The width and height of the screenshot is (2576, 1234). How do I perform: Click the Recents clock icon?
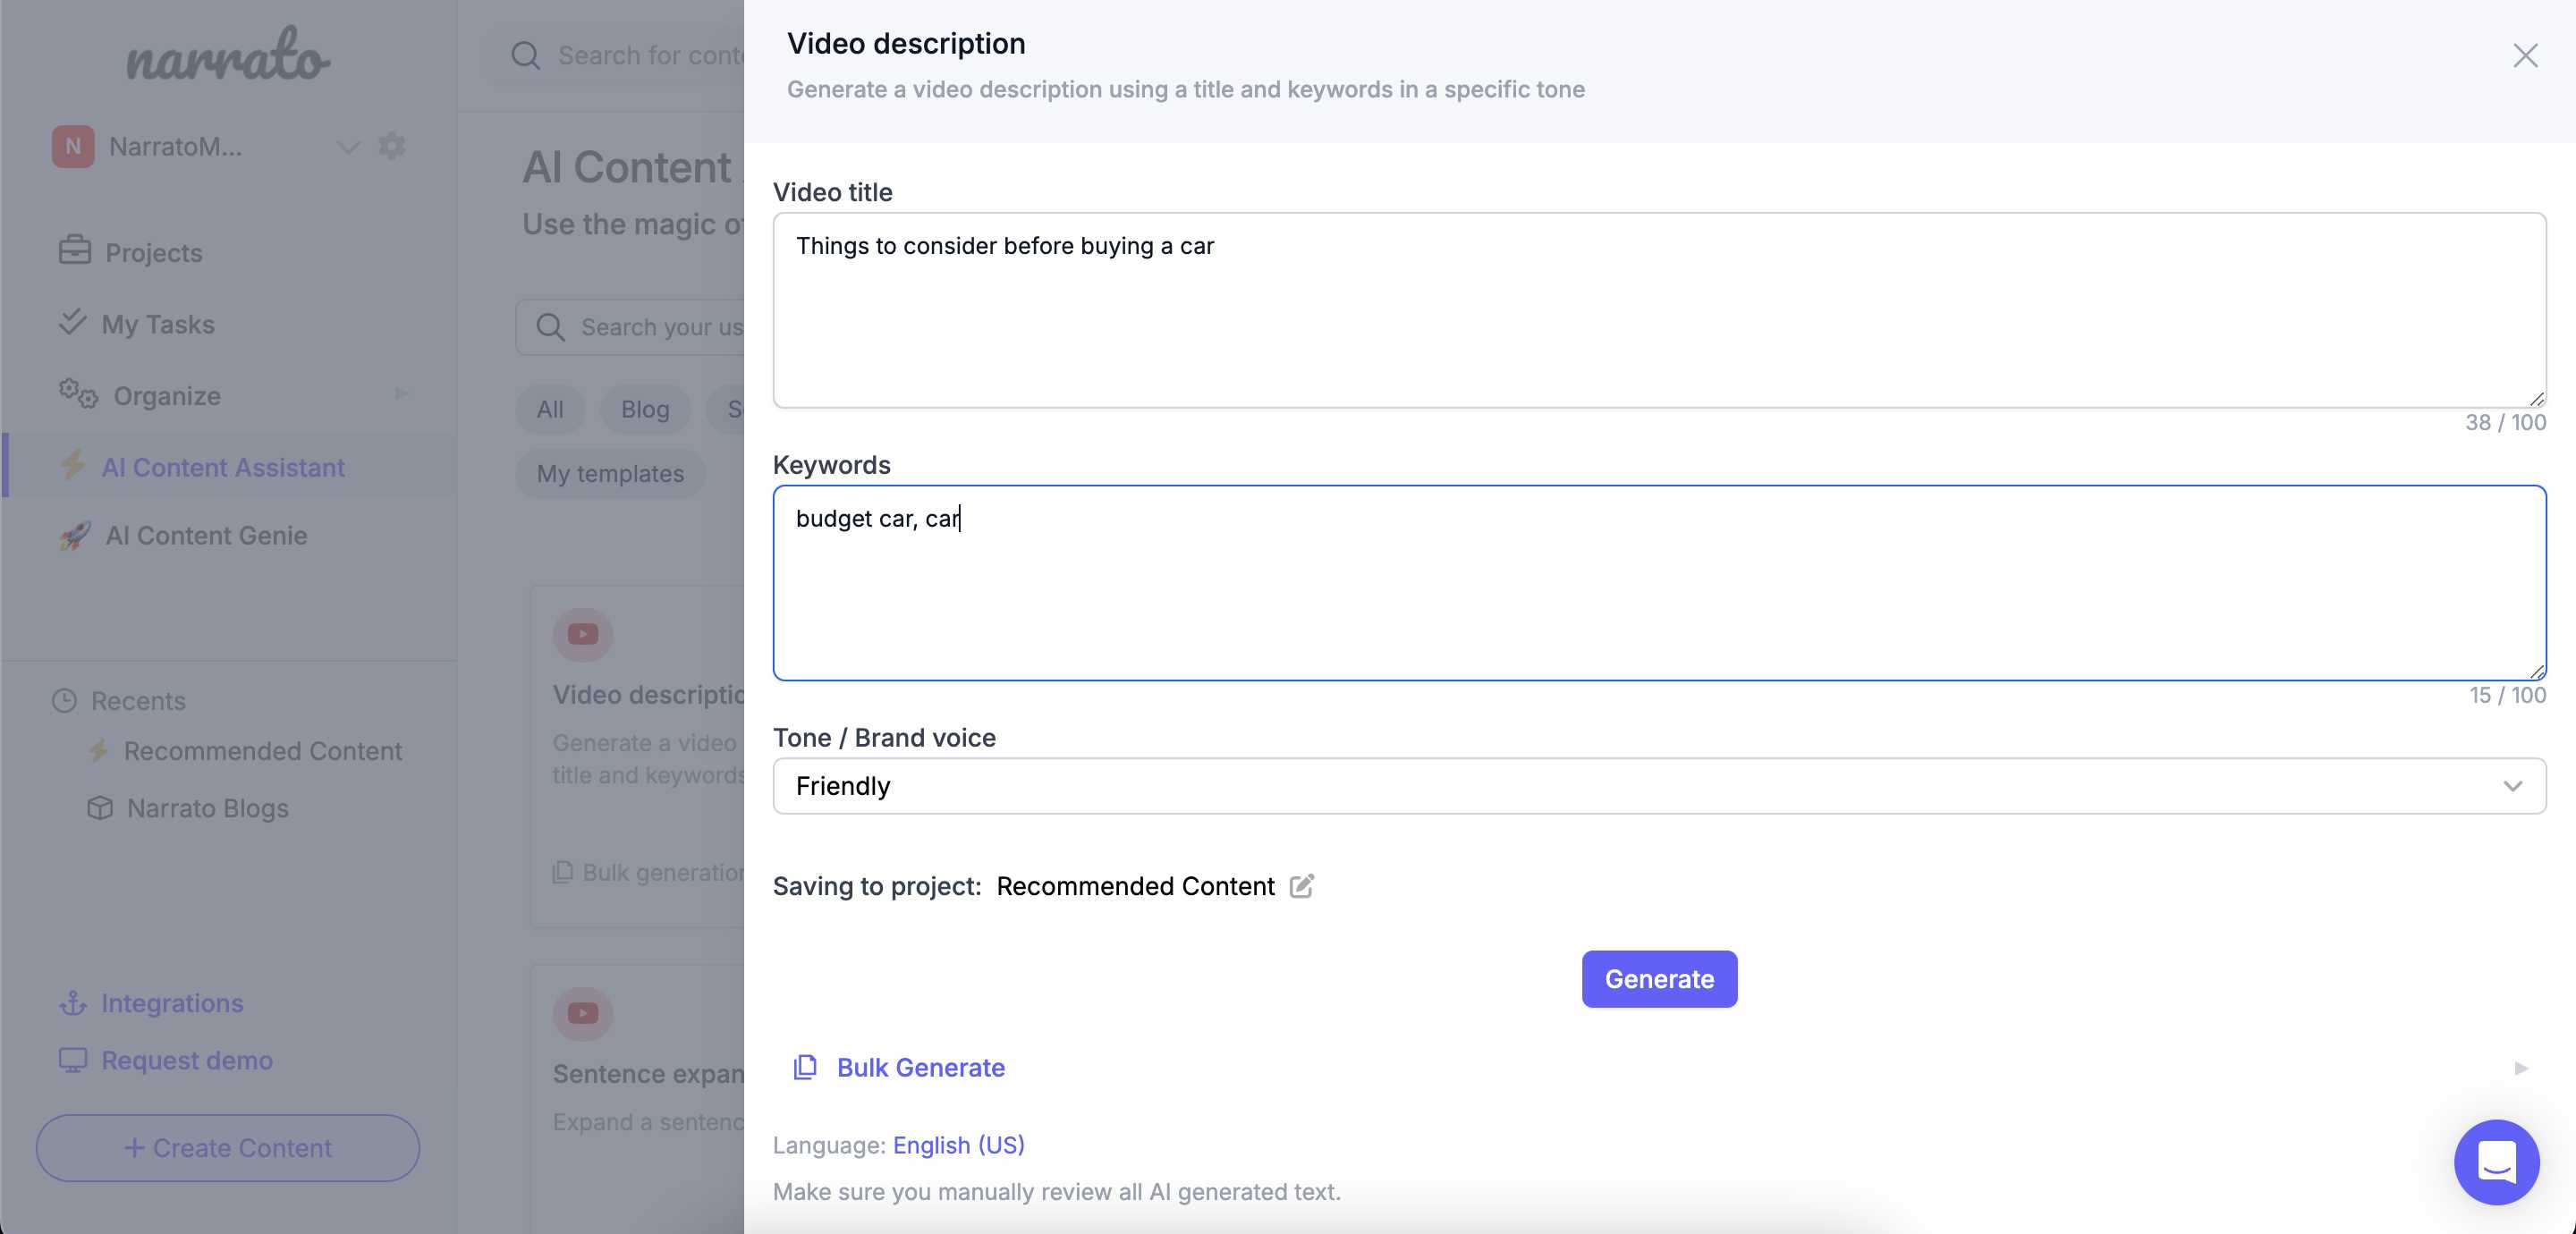(64, 701)
